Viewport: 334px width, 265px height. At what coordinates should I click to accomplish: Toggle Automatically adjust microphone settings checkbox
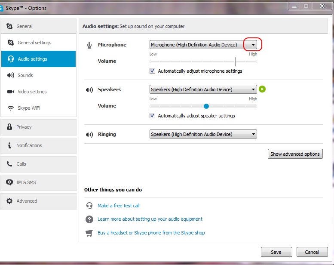(152, 71)
